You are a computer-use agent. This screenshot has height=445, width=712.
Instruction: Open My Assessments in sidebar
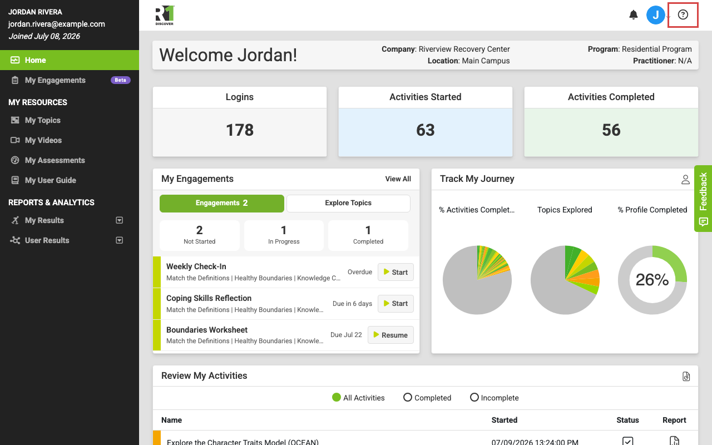[70, 160]
